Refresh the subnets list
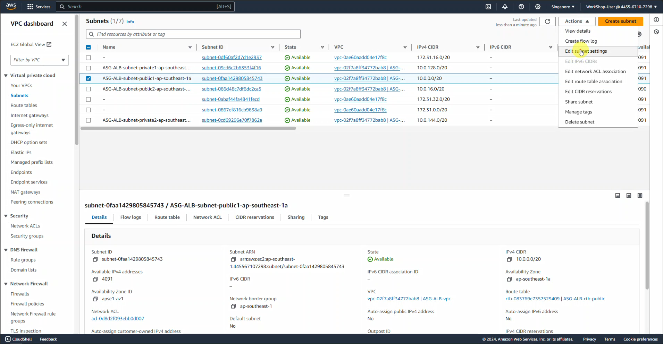 pyautogui.click(x=547, y=21)
